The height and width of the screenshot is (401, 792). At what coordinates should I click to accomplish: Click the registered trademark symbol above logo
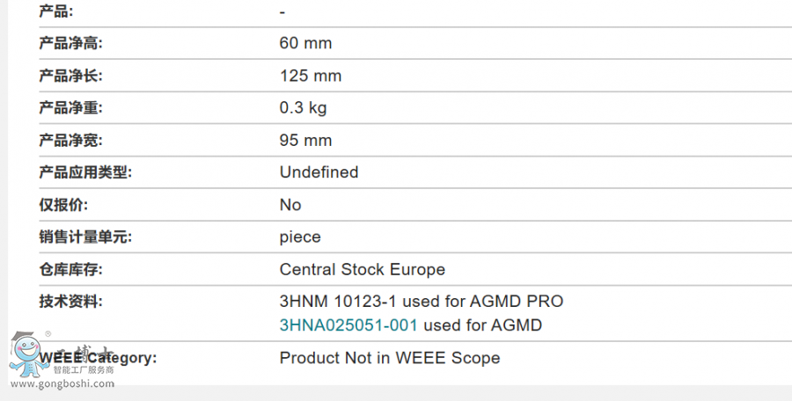tap(48, 334)
